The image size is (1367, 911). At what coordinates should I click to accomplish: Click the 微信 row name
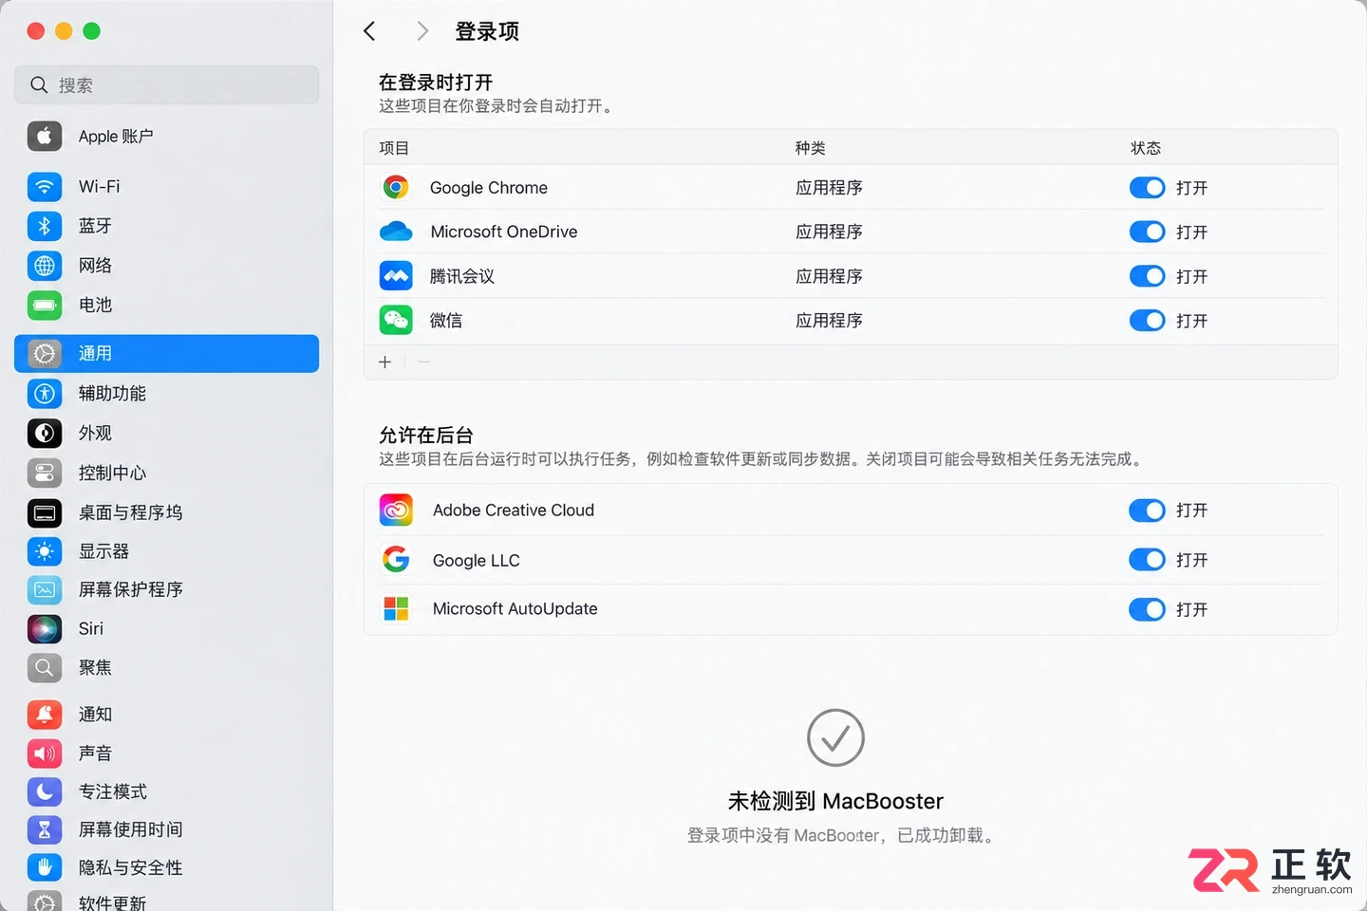pos(446,321)
